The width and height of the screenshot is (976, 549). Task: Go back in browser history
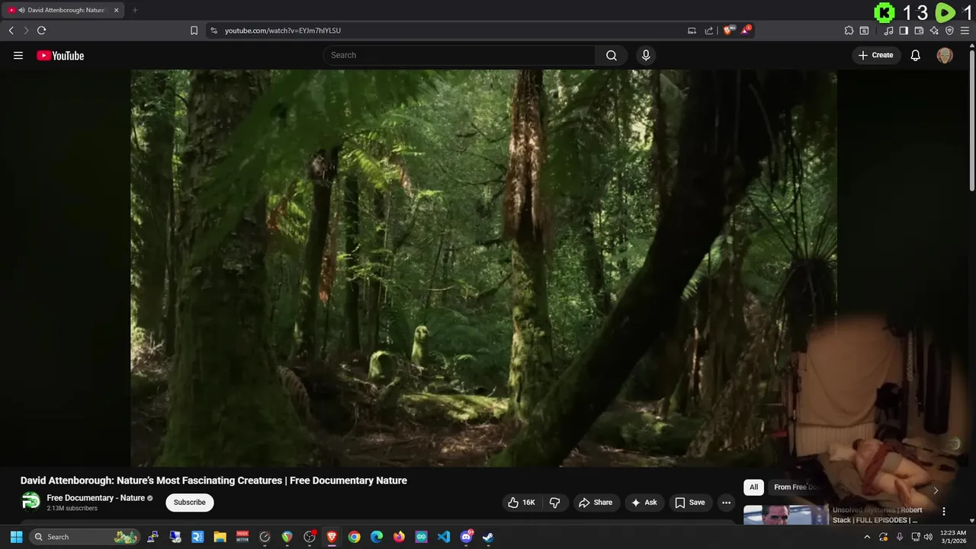pyautogui.click(x=11, y=30)
